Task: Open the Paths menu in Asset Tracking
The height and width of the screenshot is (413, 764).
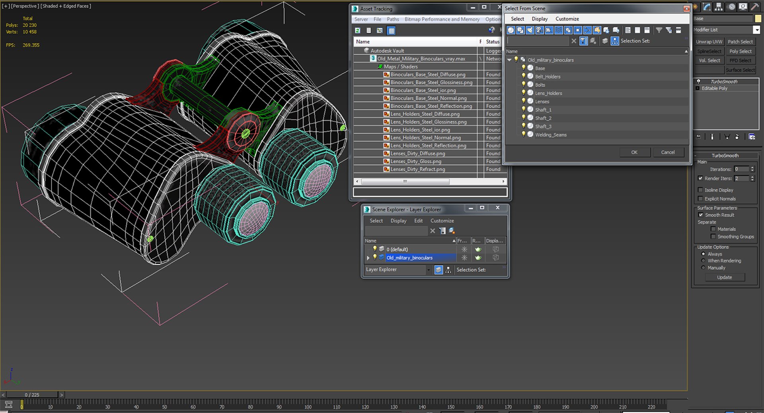Action: click(x=393, y=19)
